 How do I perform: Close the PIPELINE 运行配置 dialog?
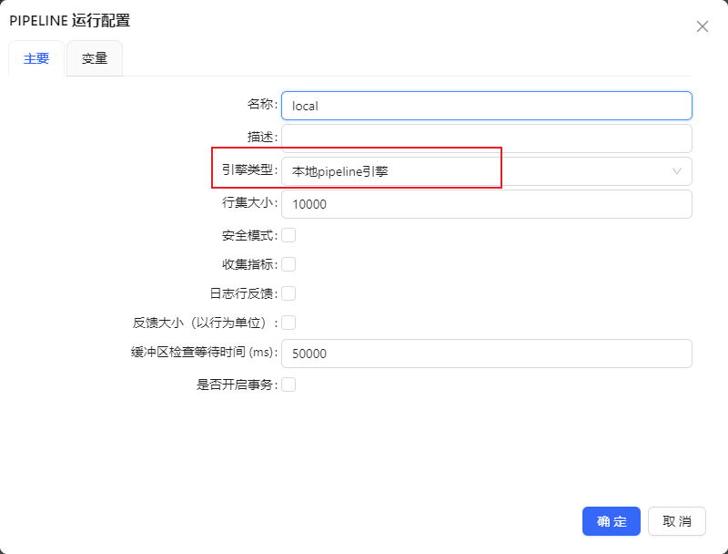pyautogui.click(x=702, y=26)
